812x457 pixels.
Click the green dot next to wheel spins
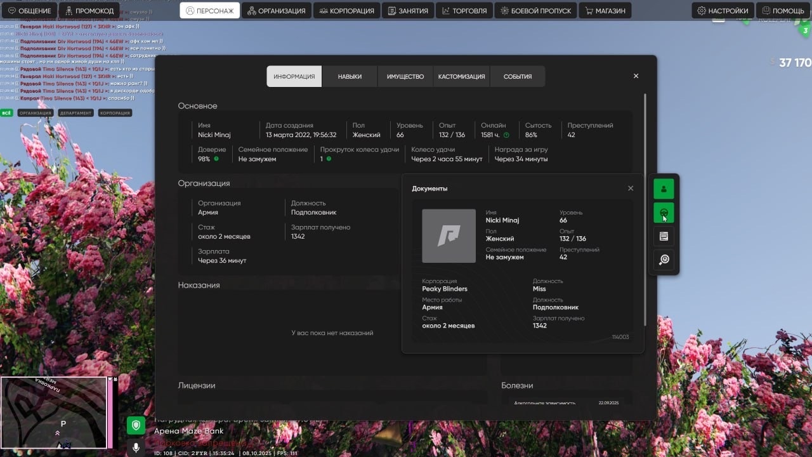point(329,159)
